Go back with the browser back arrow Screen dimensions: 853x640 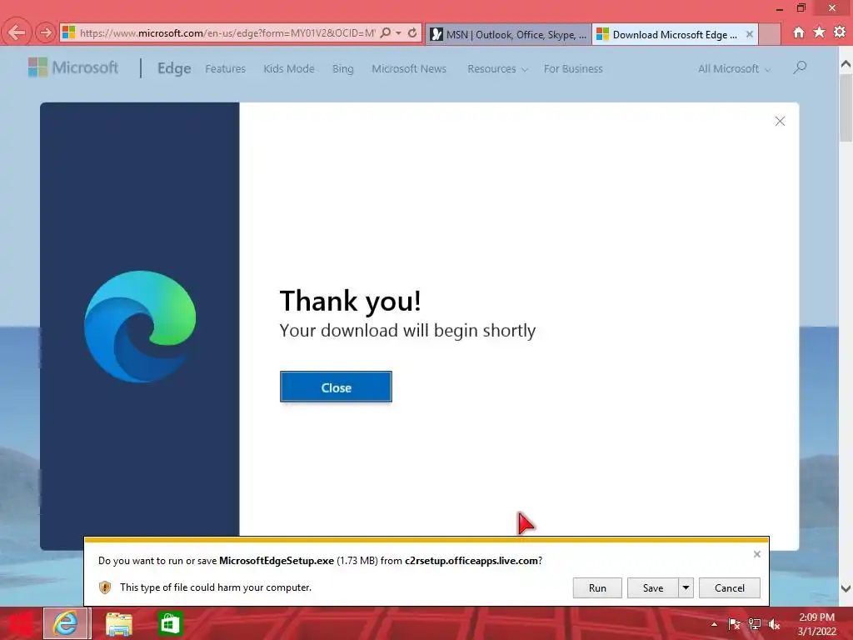tap(17, 32)
